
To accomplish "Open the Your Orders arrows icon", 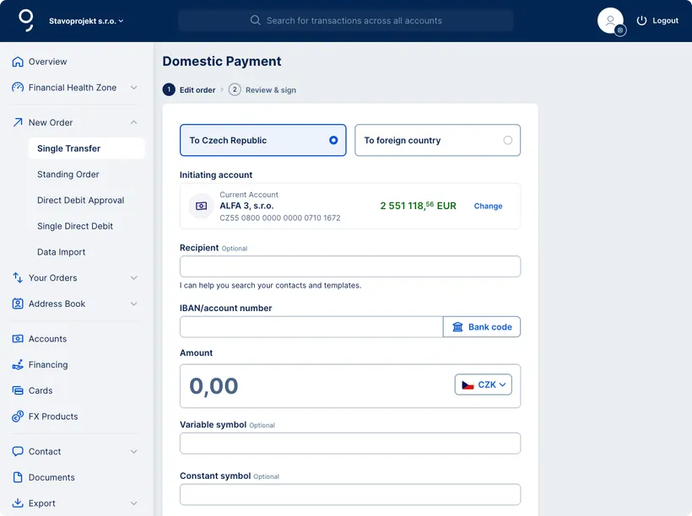I will [x=17, y=277].
